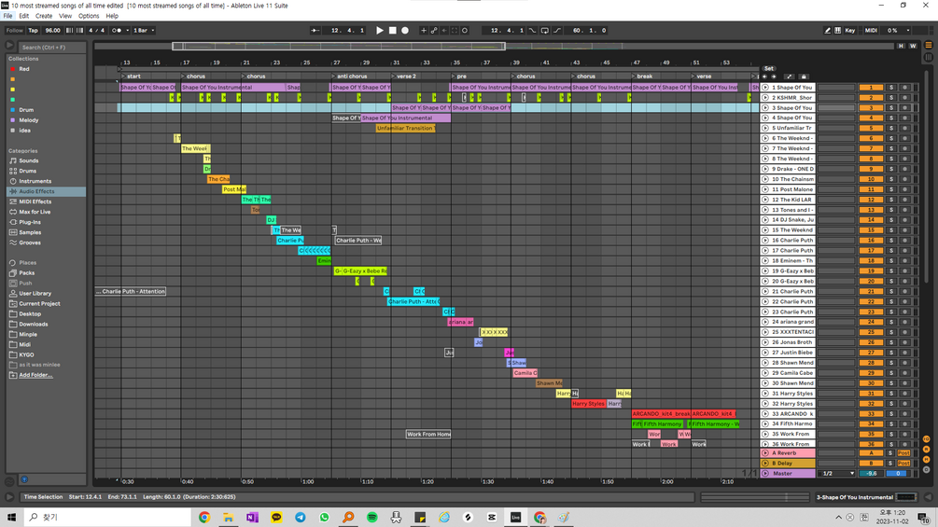Solo track 1 Shape Of You
938x527 pixels.
pos(890,88)
